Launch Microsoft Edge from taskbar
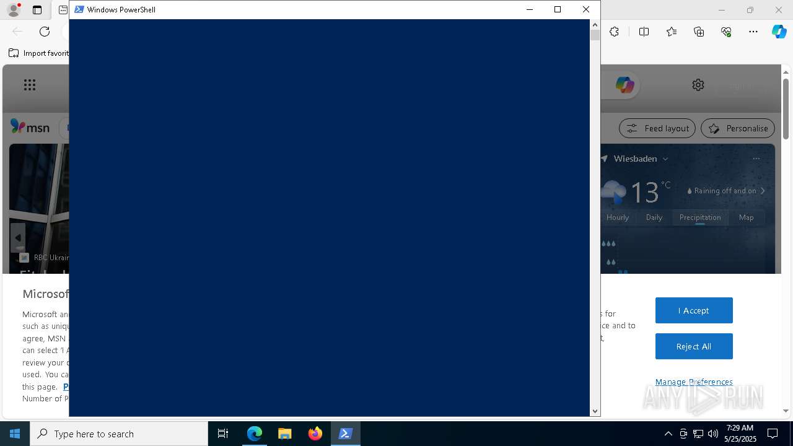This screenshot has height=446, width=793. coord(255,434)
